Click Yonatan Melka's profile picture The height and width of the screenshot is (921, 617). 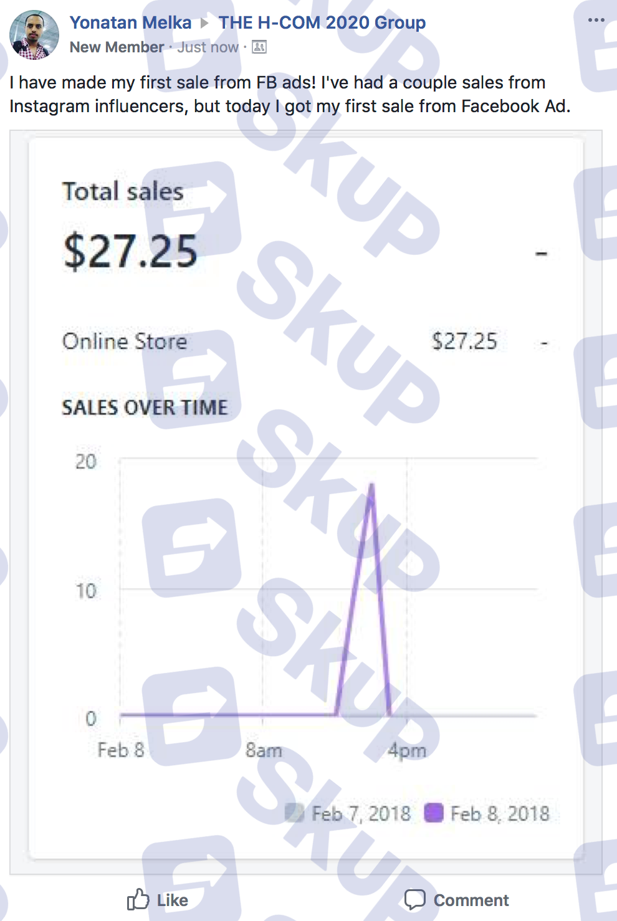click(x=34, y=35)
